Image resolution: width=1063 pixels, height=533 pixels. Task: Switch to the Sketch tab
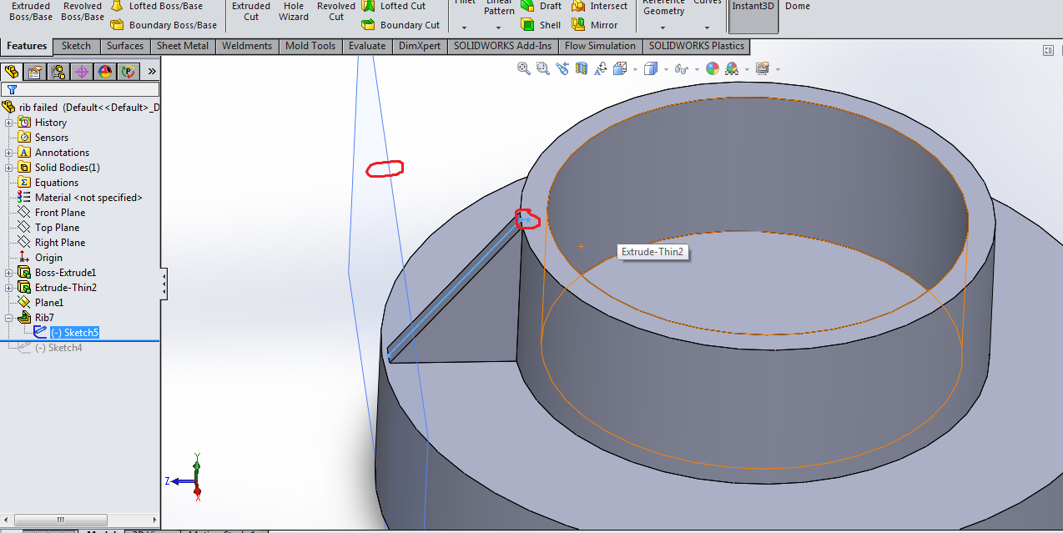click(x=76, y=46)
